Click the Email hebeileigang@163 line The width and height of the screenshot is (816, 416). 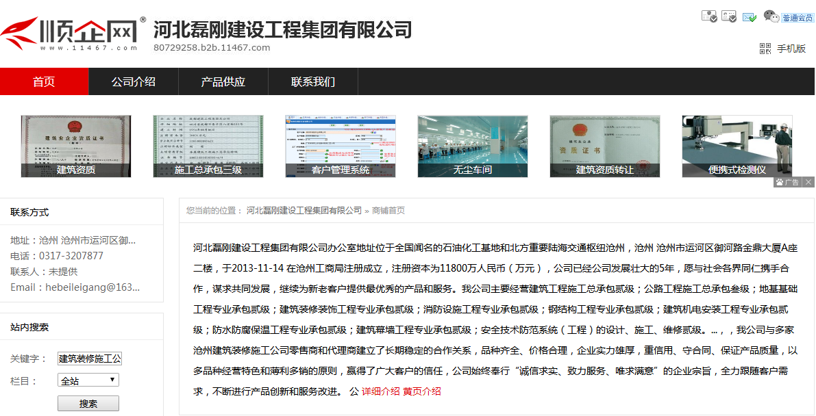pos(75,287)
